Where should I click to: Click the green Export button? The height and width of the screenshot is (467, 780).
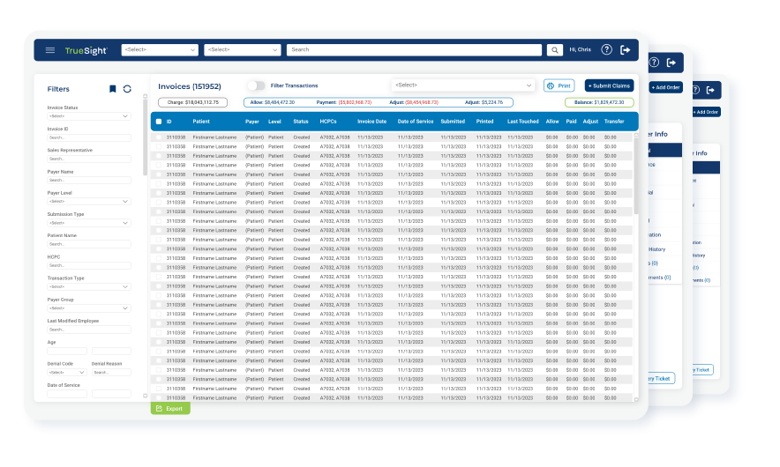[169, 409]
